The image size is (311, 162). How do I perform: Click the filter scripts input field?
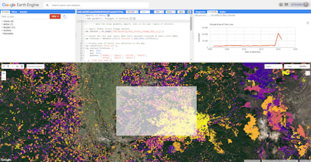click(25, 17)
